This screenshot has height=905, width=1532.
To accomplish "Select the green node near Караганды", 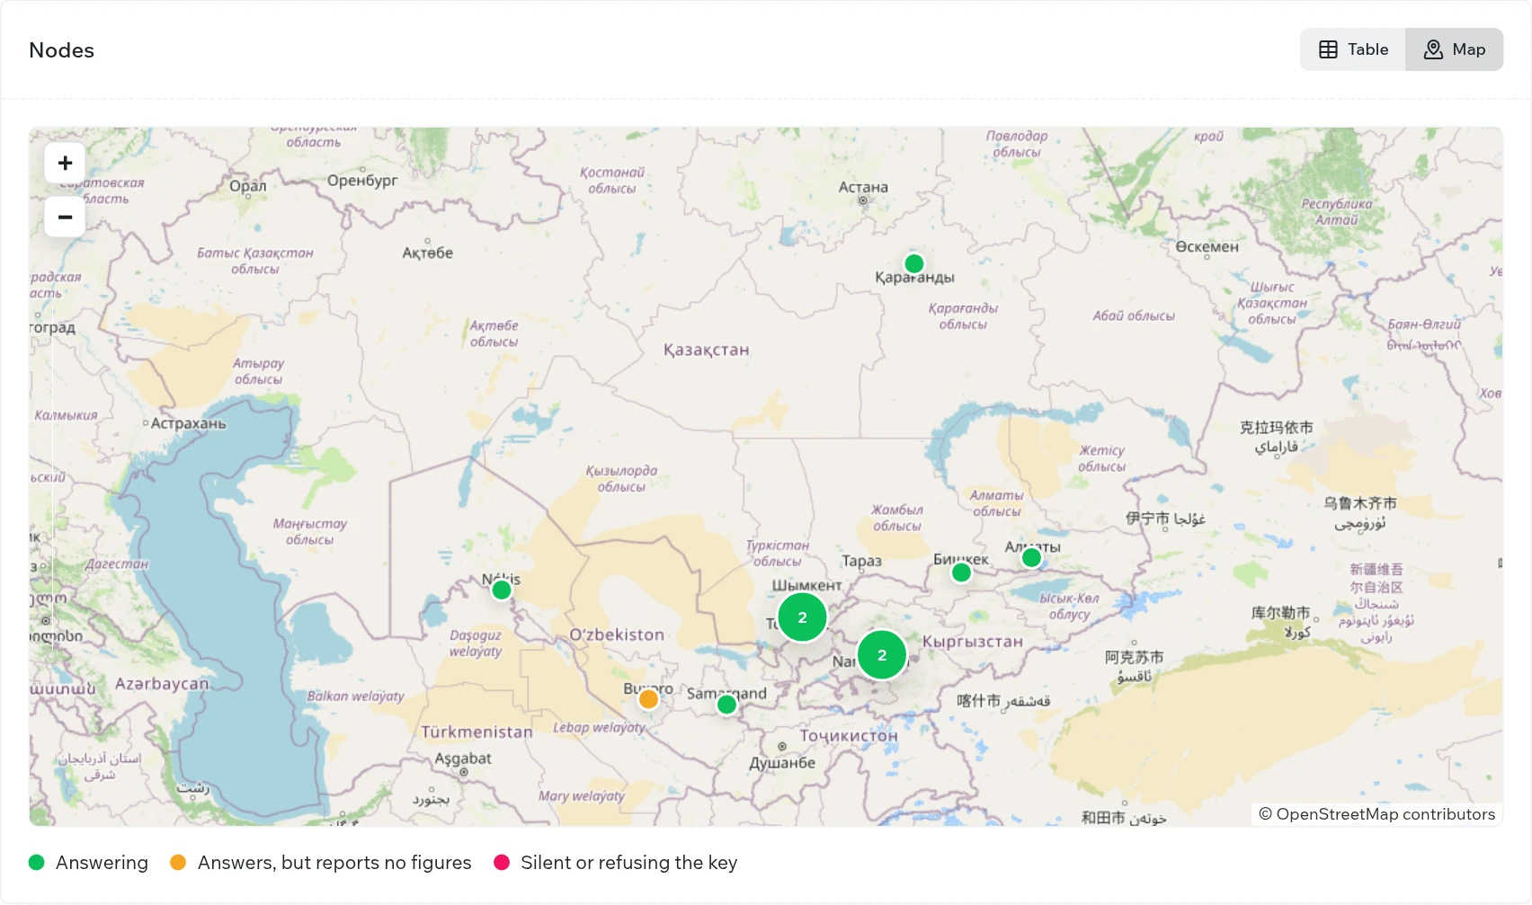I will (x=913, y=263).
